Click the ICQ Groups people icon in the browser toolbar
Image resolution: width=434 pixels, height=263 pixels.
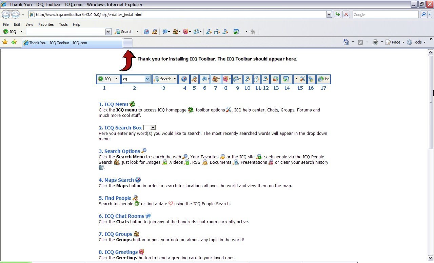(175, 32)
